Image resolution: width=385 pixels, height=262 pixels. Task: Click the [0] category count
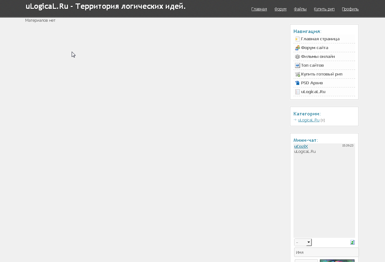(x=323, y=120)
